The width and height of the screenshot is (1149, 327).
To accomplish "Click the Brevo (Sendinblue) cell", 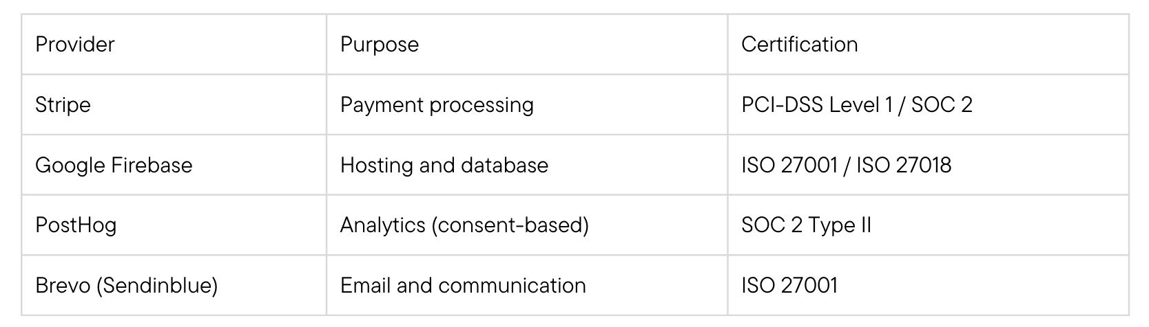I will pos(126,286).
